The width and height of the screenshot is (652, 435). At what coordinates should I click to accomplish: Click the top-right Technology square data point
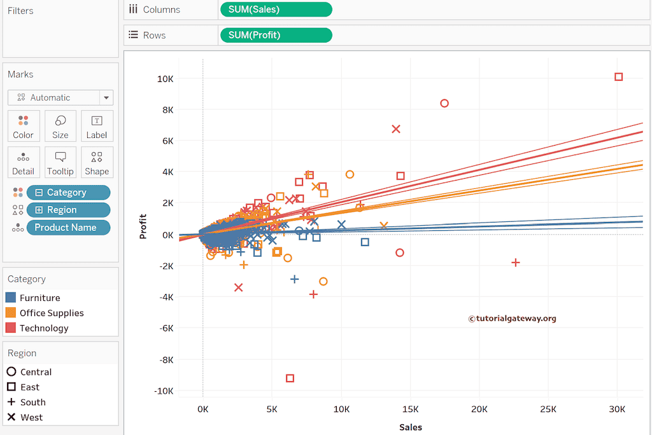coord(618,77)
